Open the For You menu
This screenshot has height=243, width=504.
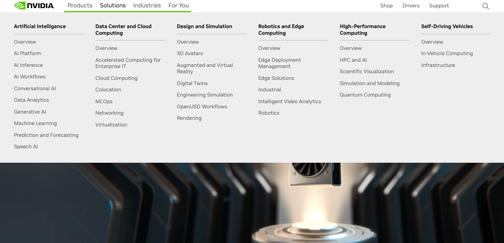178,5
